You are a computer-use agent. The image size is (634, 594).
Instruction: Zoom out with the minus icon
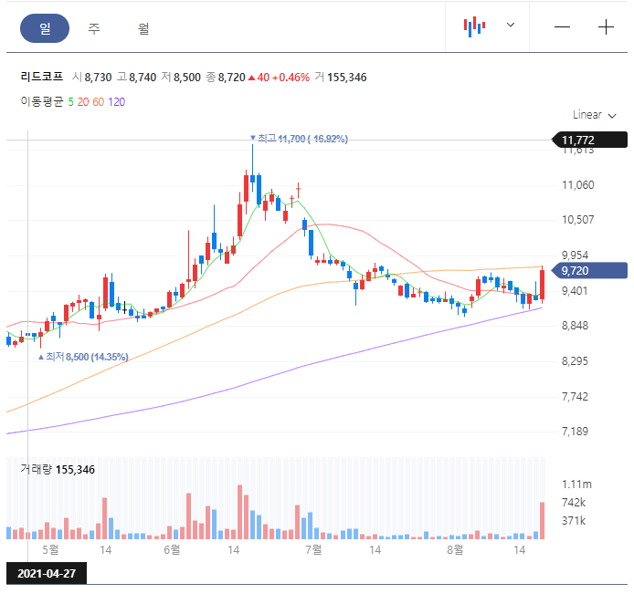pos(562,27)
